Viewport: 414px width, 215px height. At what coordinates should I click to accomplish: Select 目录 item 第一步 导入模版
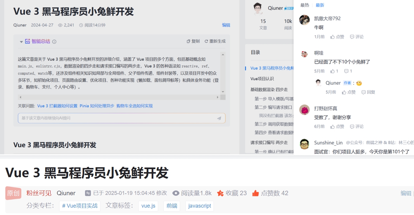pos(274,99)
